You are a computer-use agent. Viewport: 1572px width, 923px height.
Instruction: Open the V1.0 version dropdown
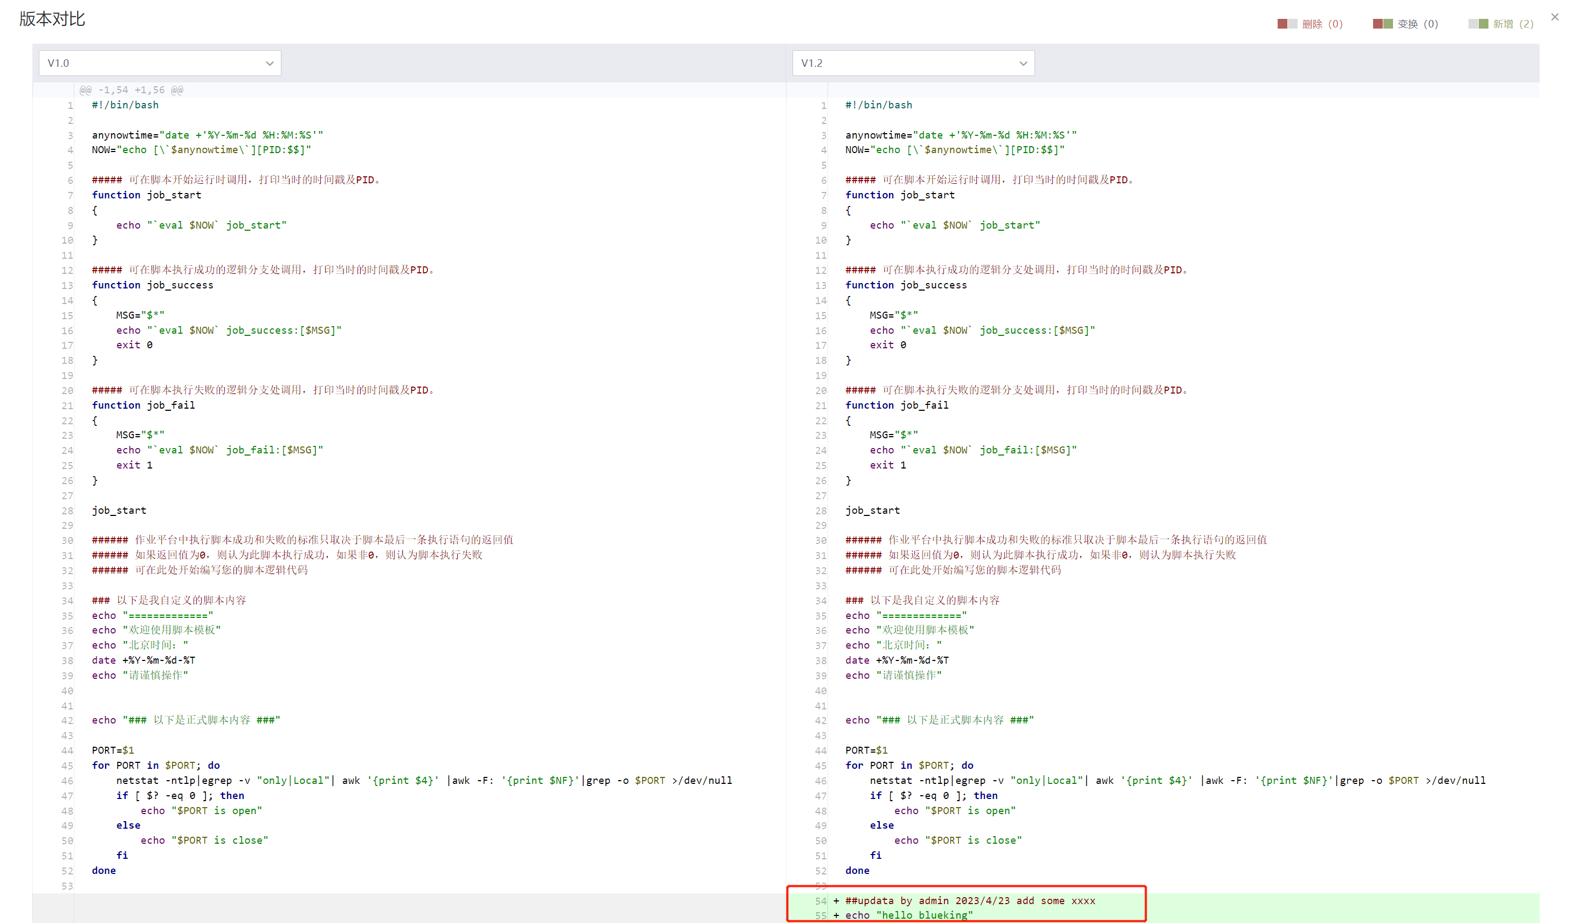point(160,63)
